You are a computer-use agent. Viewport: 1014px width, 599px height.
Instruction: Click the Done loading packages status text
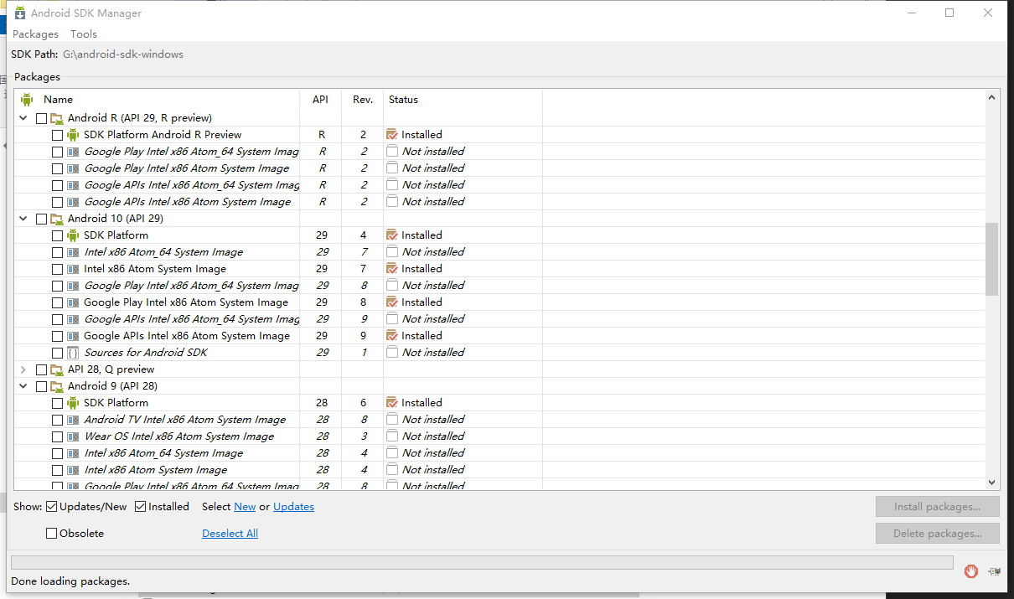(70, 581)
